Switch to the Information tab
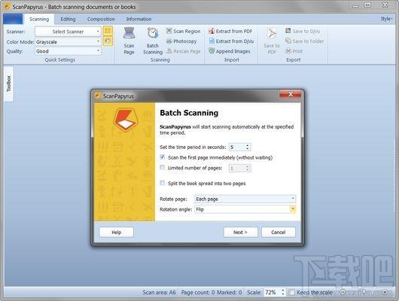 point(139,19)
